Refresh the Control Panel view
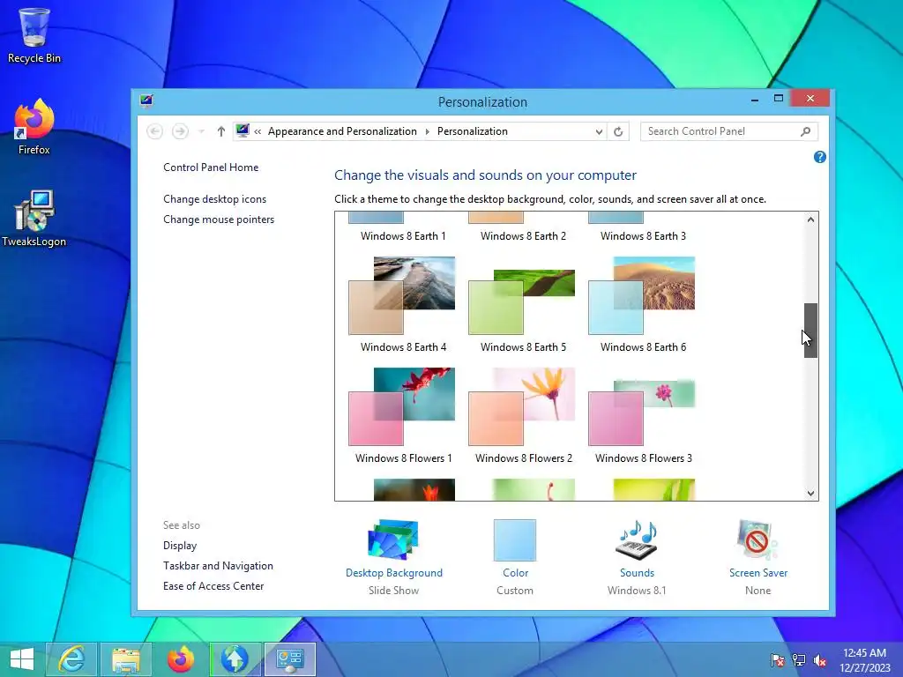 click(x=618, y=131)
